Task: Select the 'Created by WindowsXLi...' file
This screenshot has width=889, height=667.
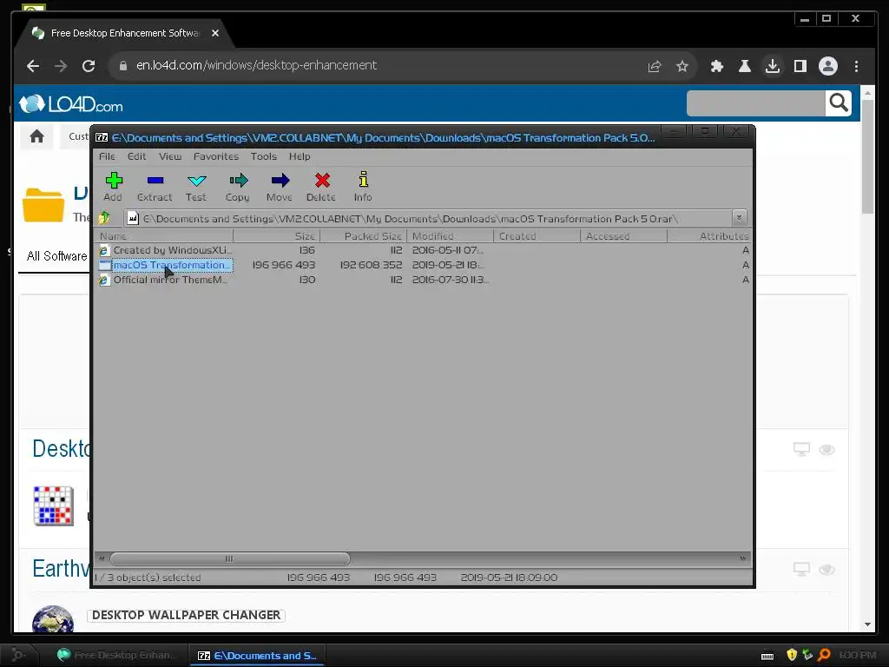Action: (x=166, y=250)
